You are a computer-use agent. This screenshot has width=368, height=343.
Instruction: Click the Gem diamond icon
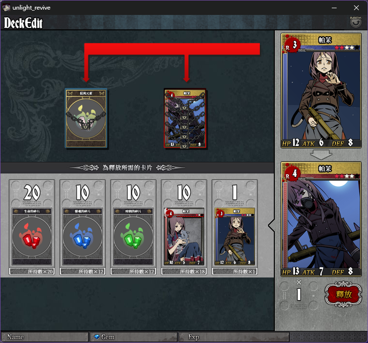coord(97,337)
